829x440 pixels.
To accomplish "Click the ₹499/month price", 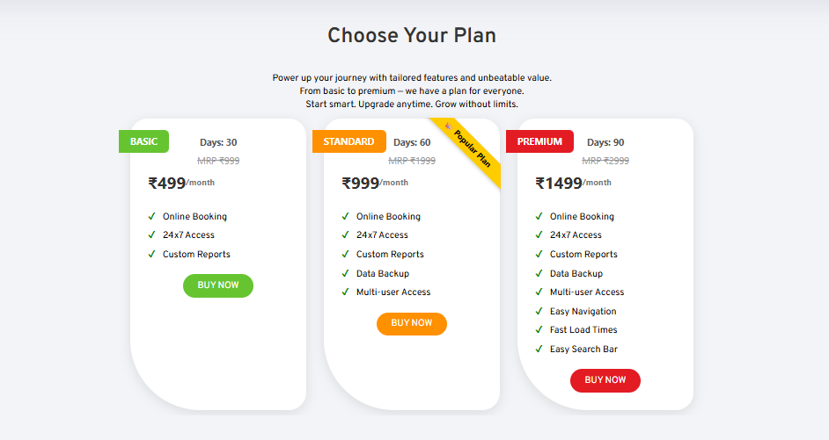I will click(x=181, y=184).
